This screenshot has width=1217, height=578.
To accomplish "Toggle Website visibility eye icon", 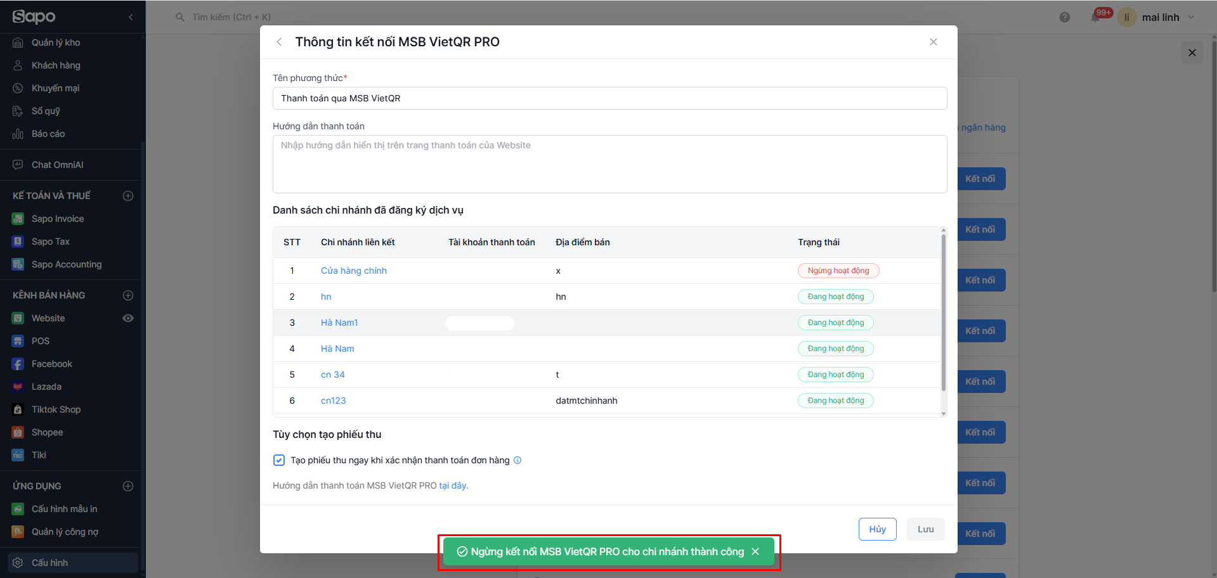I will point(128,318).
